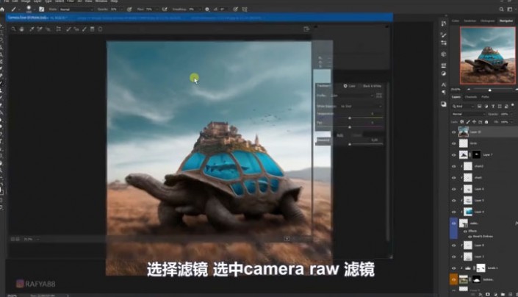Select the Zoom tool in Camera Raw toolbar

(x=13, y=29)
